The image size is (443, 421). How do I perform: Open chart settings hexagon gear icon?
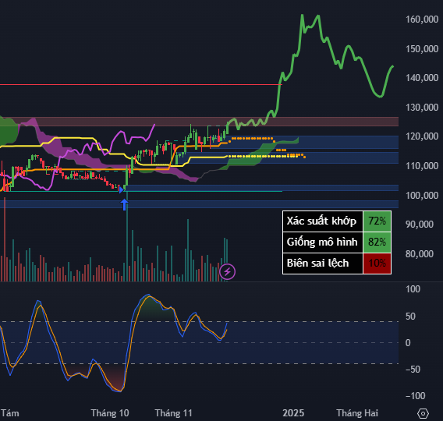423,414
